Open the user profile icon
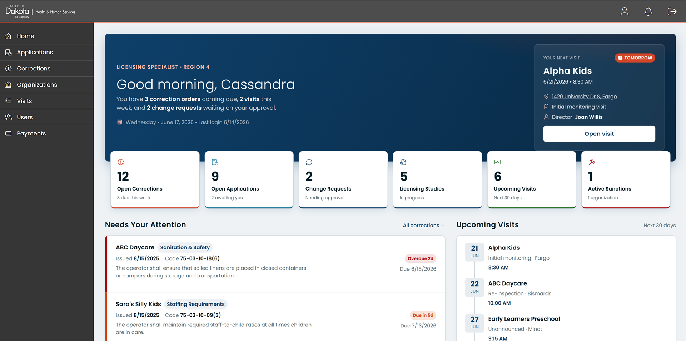The height and width of the screenshot is (341, 686). [x=624, y=11]
